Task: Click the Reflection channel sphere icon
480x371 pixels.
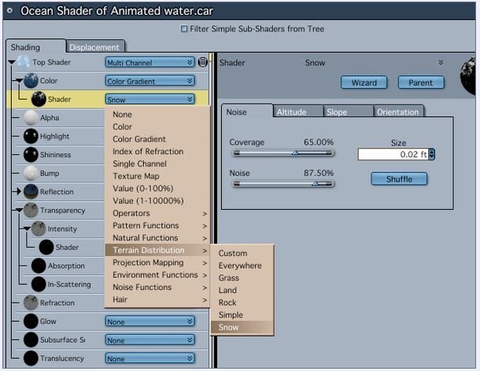Action: click(31, 192)
